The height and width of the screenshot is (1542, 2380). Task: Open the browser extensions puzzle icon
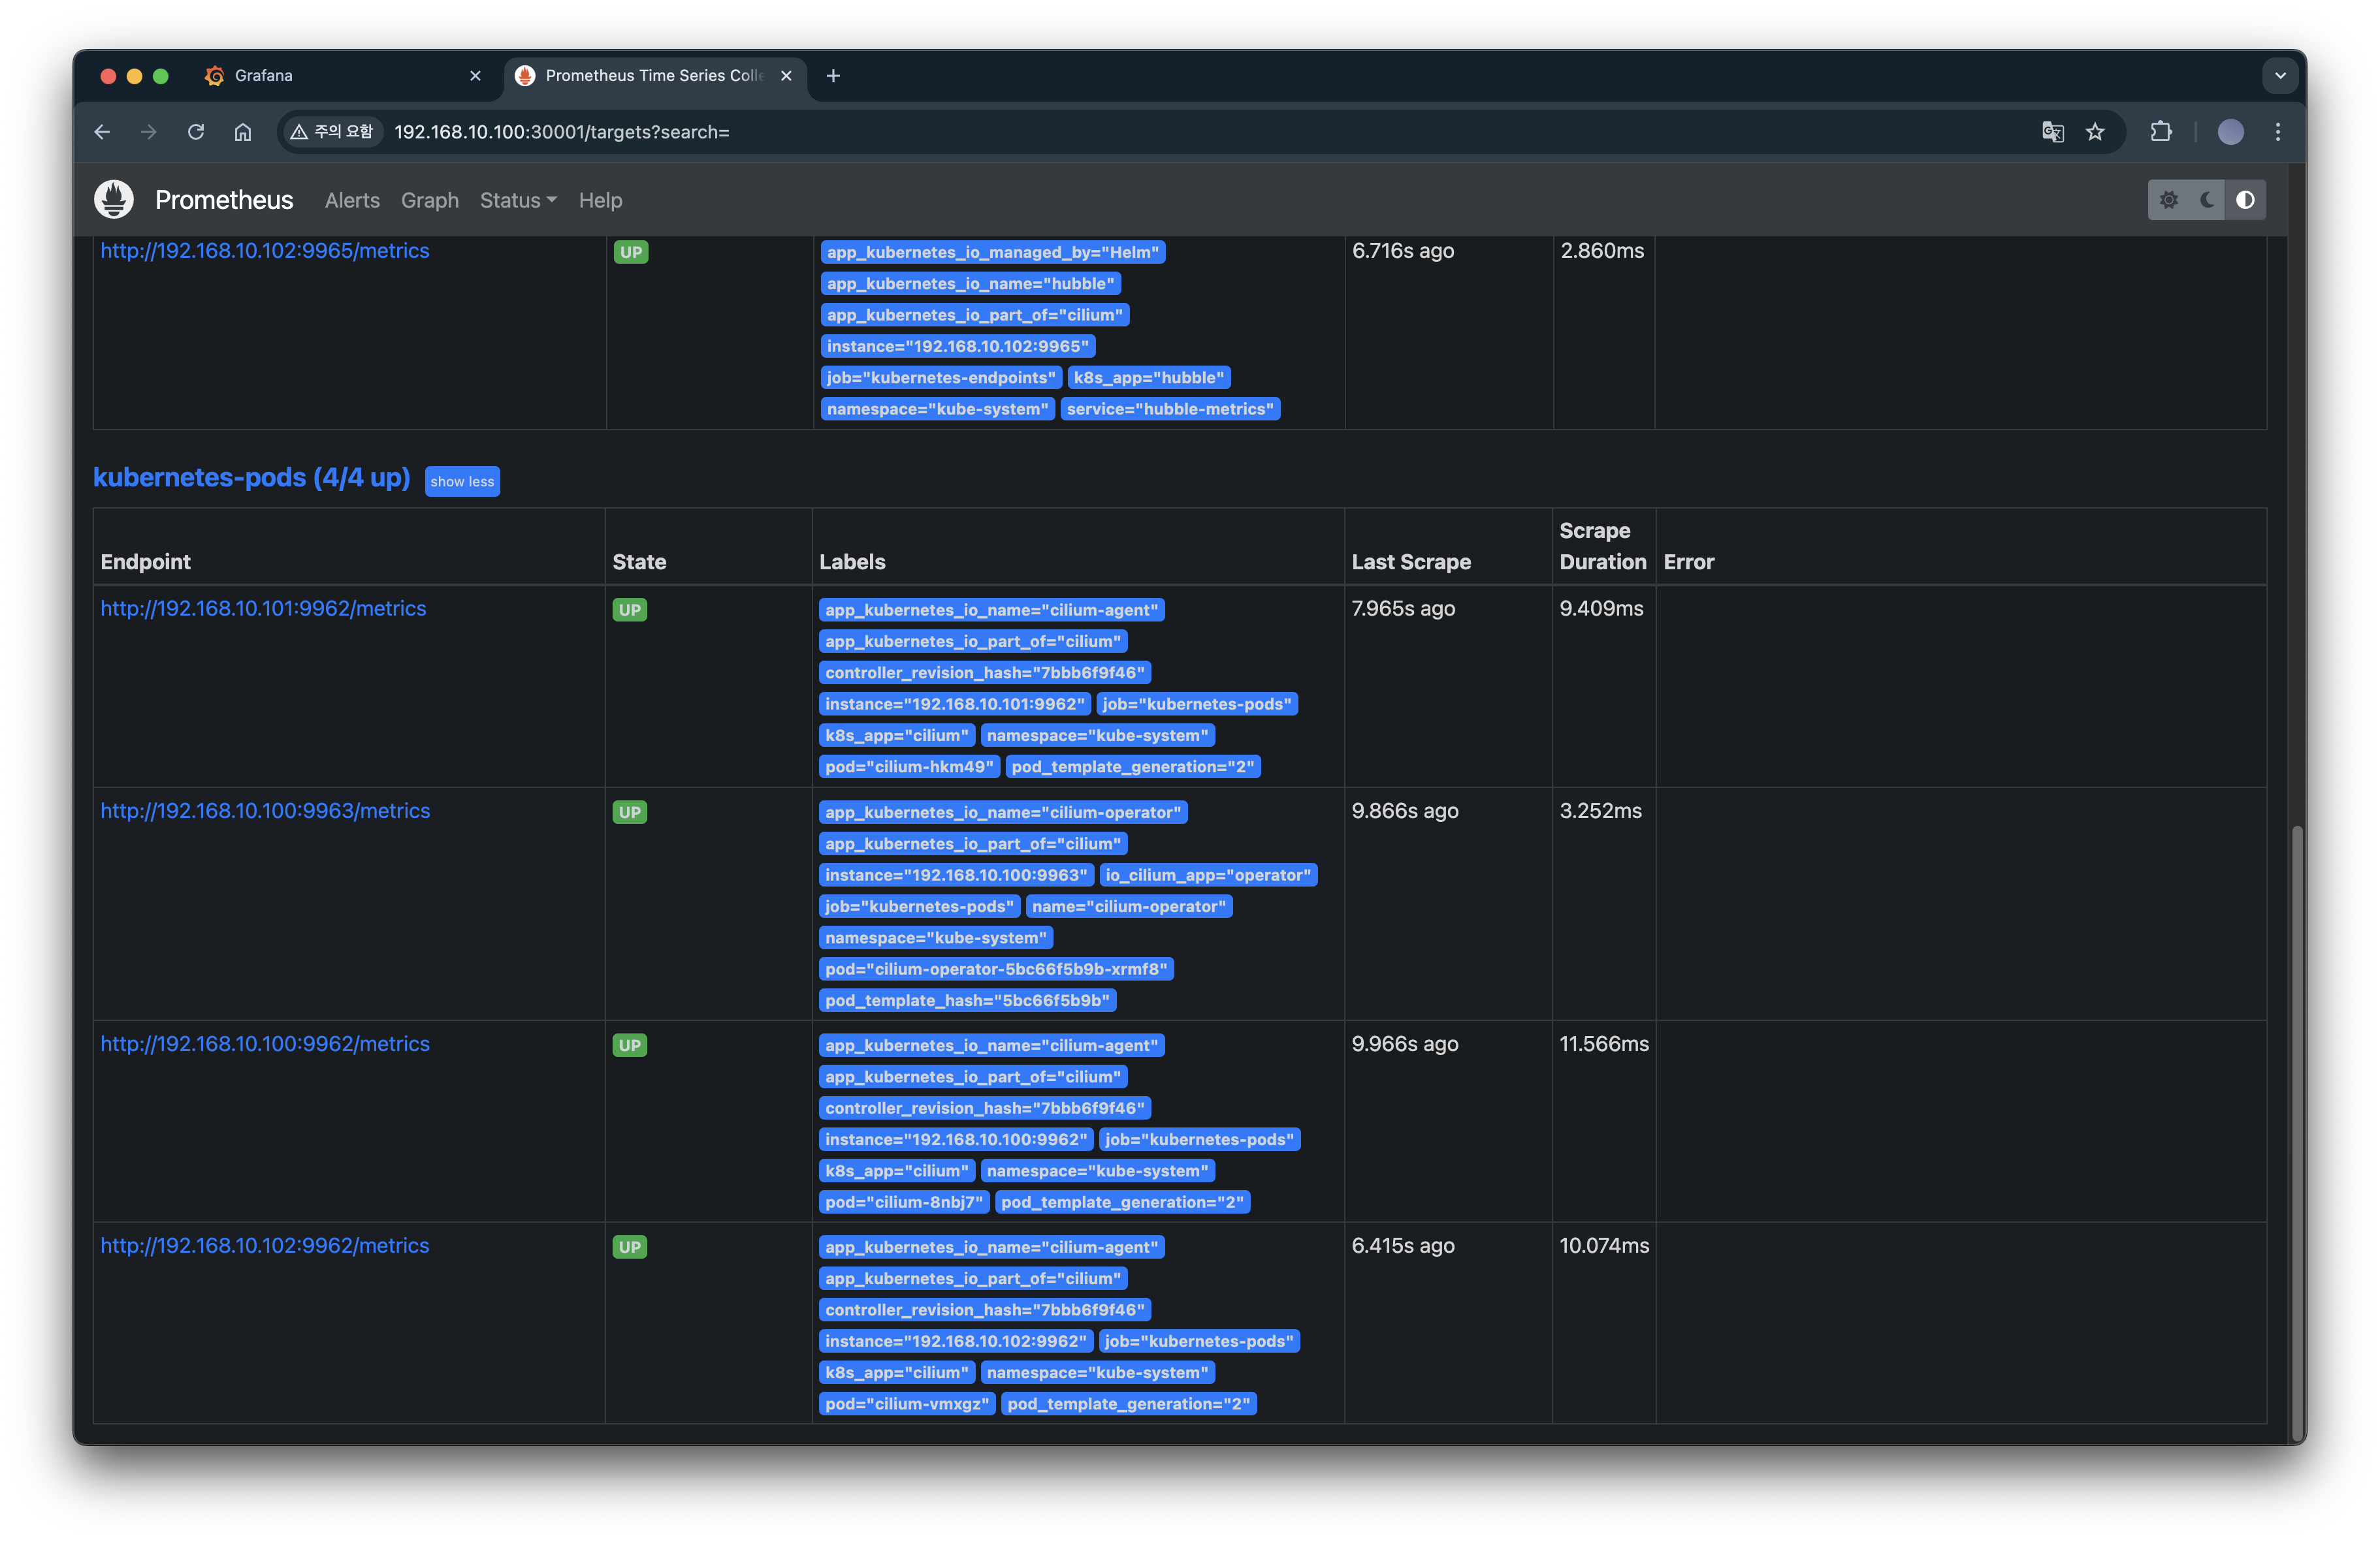[2161, 132]
